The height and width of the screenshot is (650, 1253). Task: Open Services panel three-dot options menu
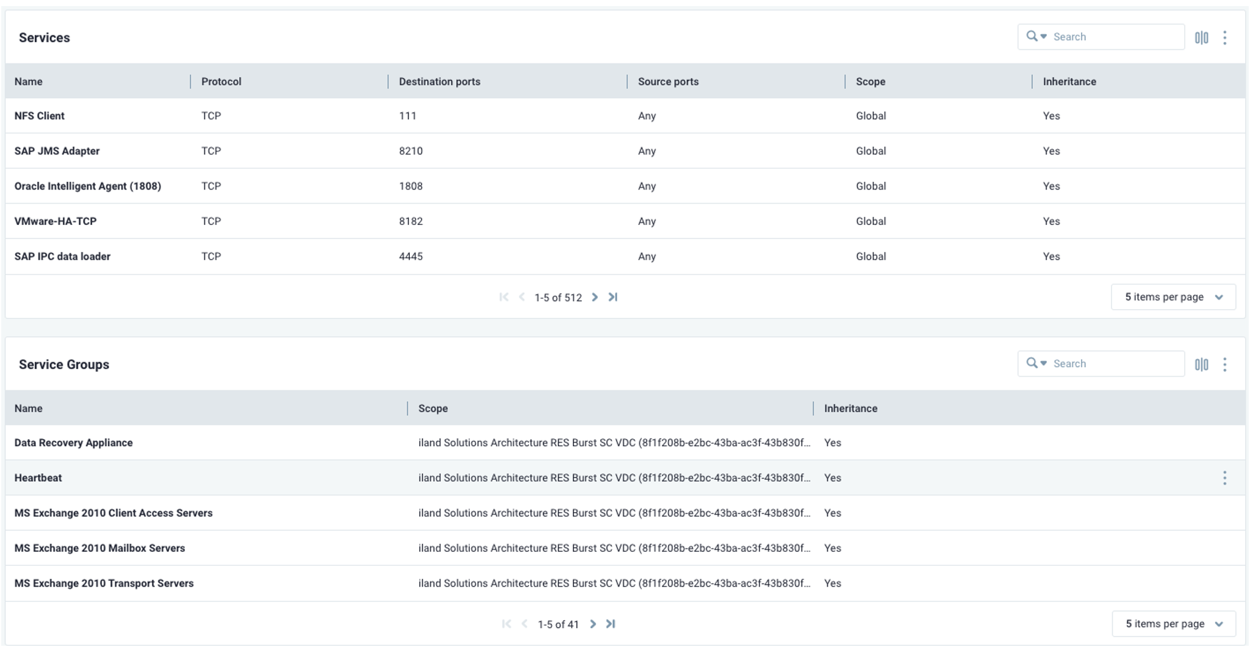1224,38
